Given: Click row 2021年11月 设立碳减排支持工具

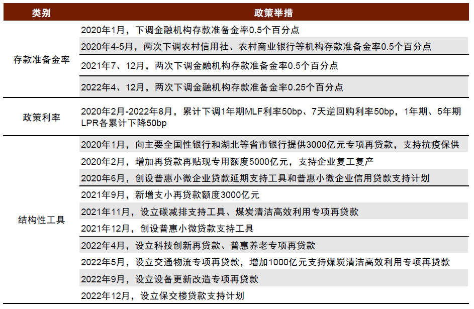Looking at the screenshot, I should click(x=274, y=212).
